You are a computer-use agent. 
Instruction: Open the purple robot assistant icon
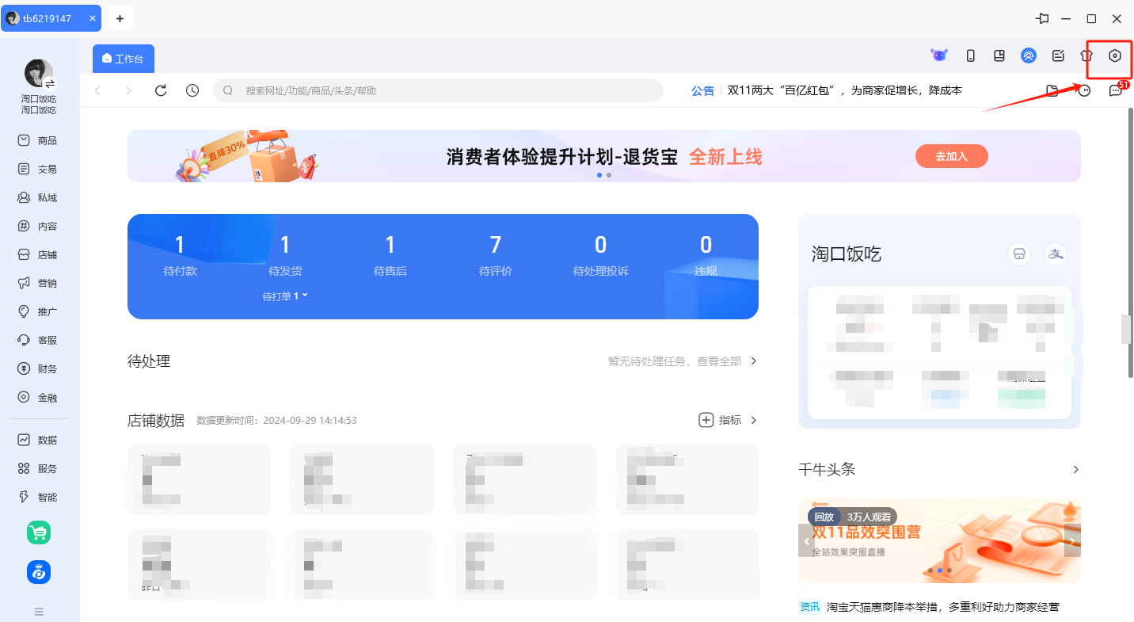939,55
